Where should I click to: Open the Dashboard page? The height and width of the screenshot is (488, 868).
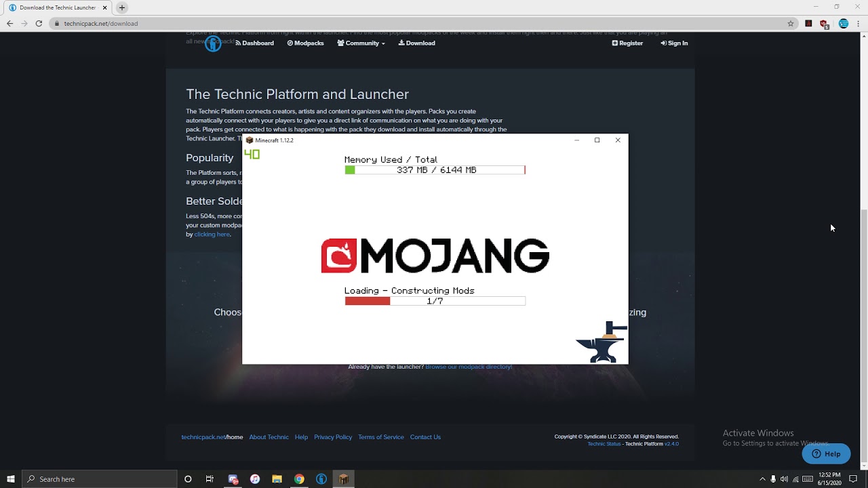click(254, 43)
